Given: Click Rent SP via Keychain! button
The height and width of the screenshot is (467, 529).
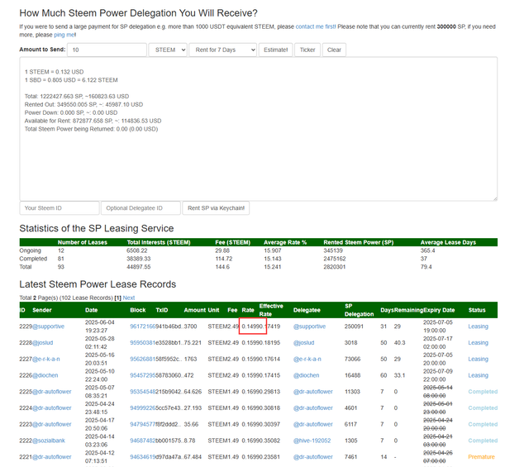Looking at the screenshot, I should 216,208.
